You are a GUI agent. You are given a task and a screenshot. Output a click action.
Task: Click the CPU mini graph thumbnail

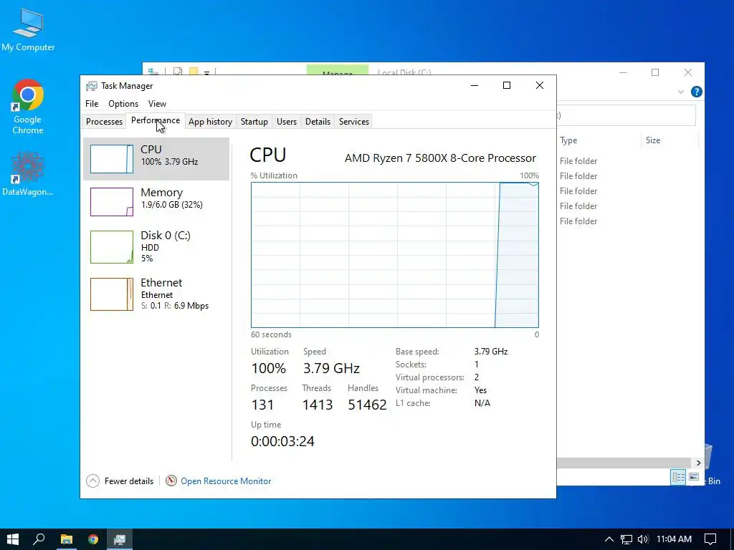(112, 159)
